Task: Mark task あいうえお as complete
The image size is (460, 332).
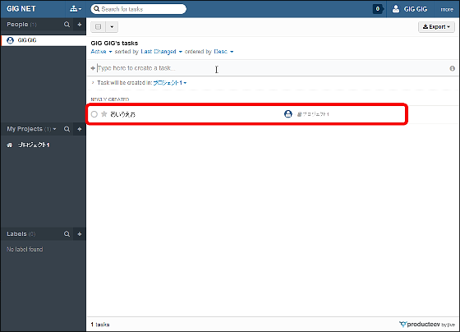Action: coord(94,114)
